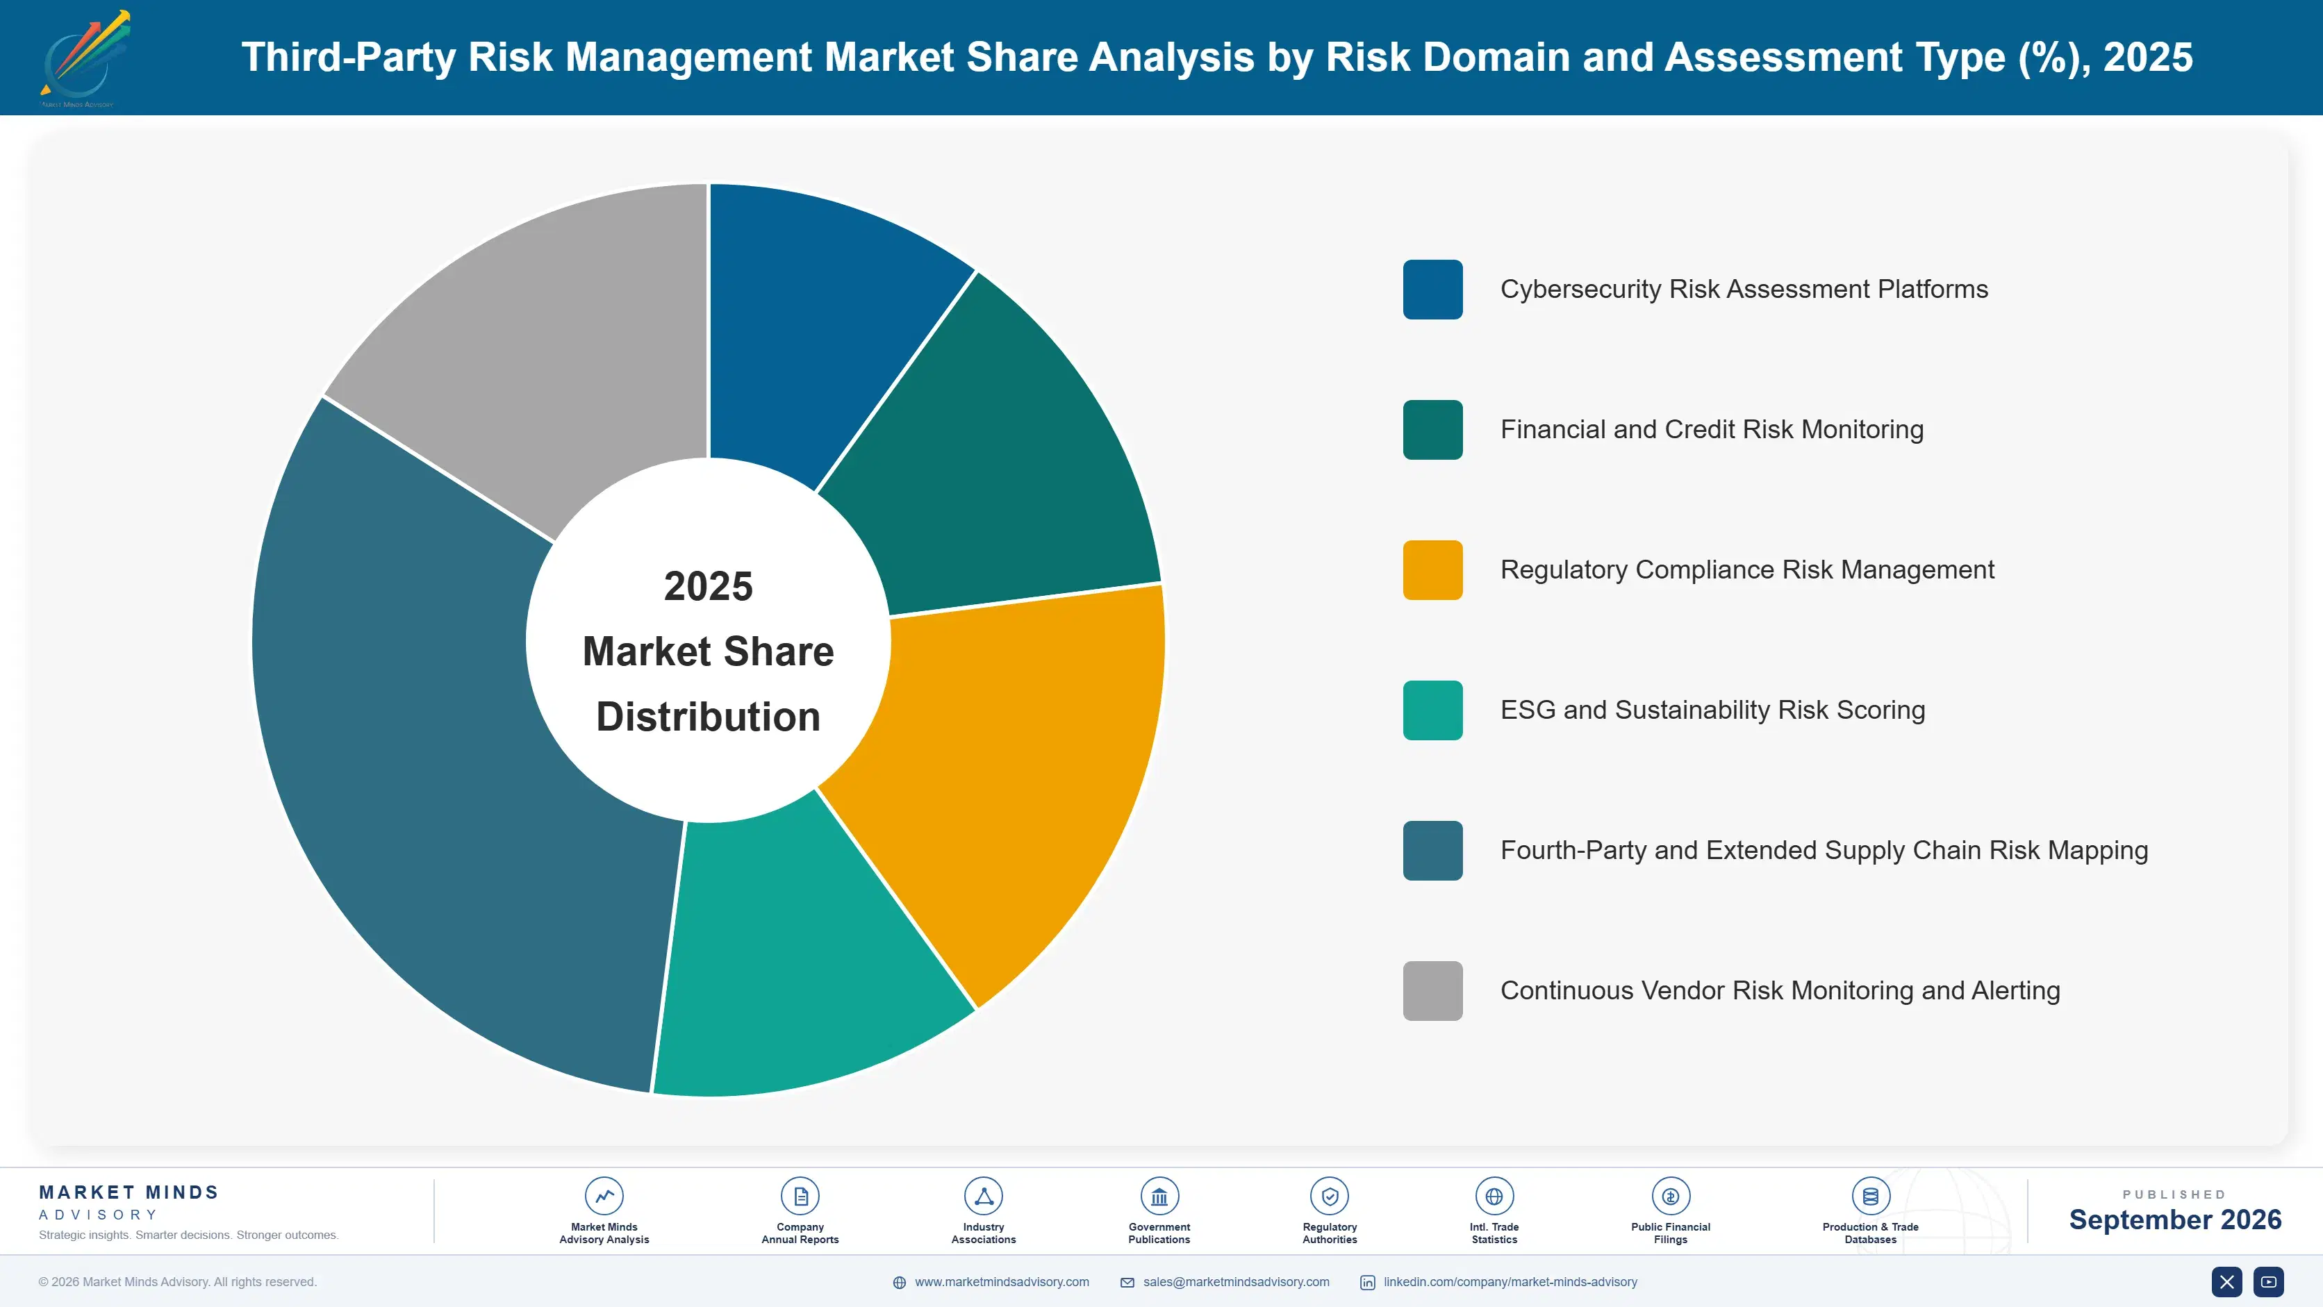
Task: Click the "Financial and Credit Risk Monitoring" label
Action: pyautogui.click(x=1712, y=430)
